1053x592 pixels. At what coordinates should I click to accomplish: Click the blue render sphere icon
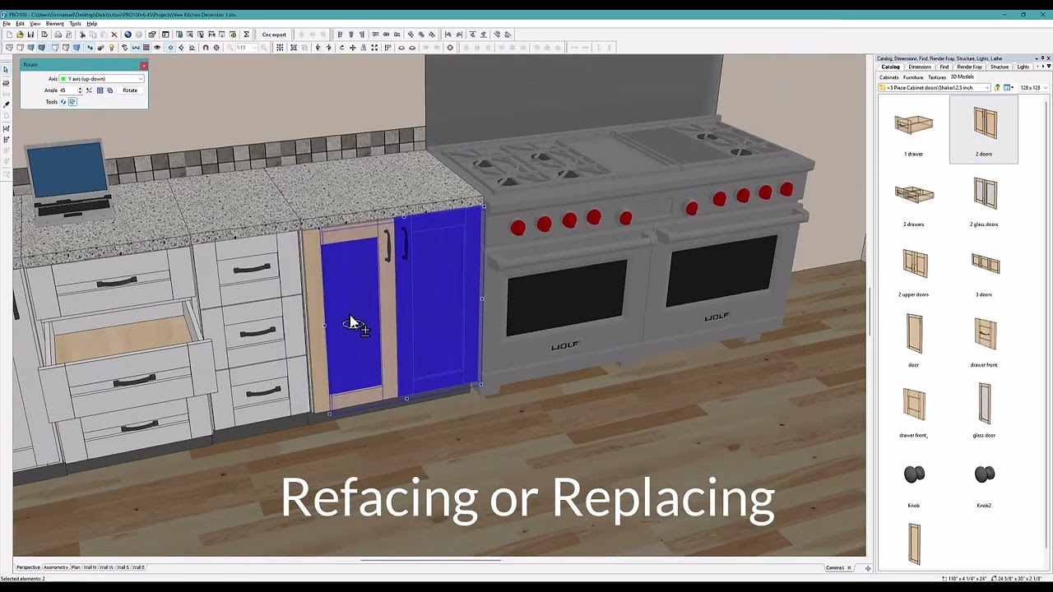[x=128, y=35]
